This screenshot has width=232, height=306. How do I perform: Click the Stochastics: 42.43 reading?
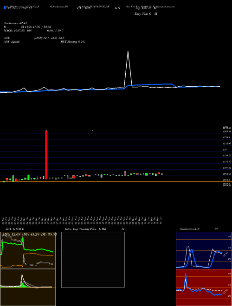pyautogui.click(x=15, y=23)
